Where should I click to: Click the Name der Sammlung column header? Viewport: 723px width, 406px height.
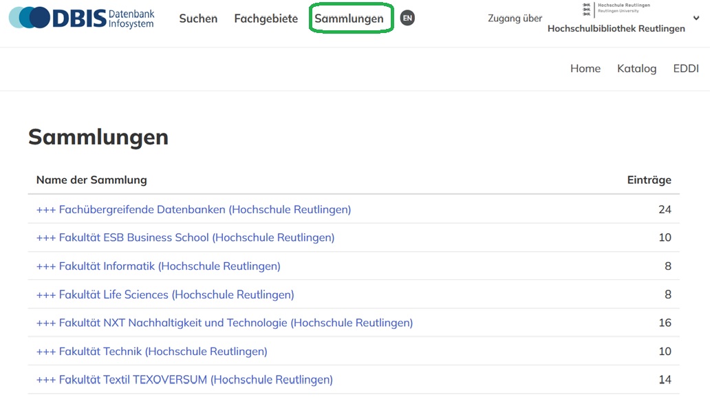(x=91, y=180)
